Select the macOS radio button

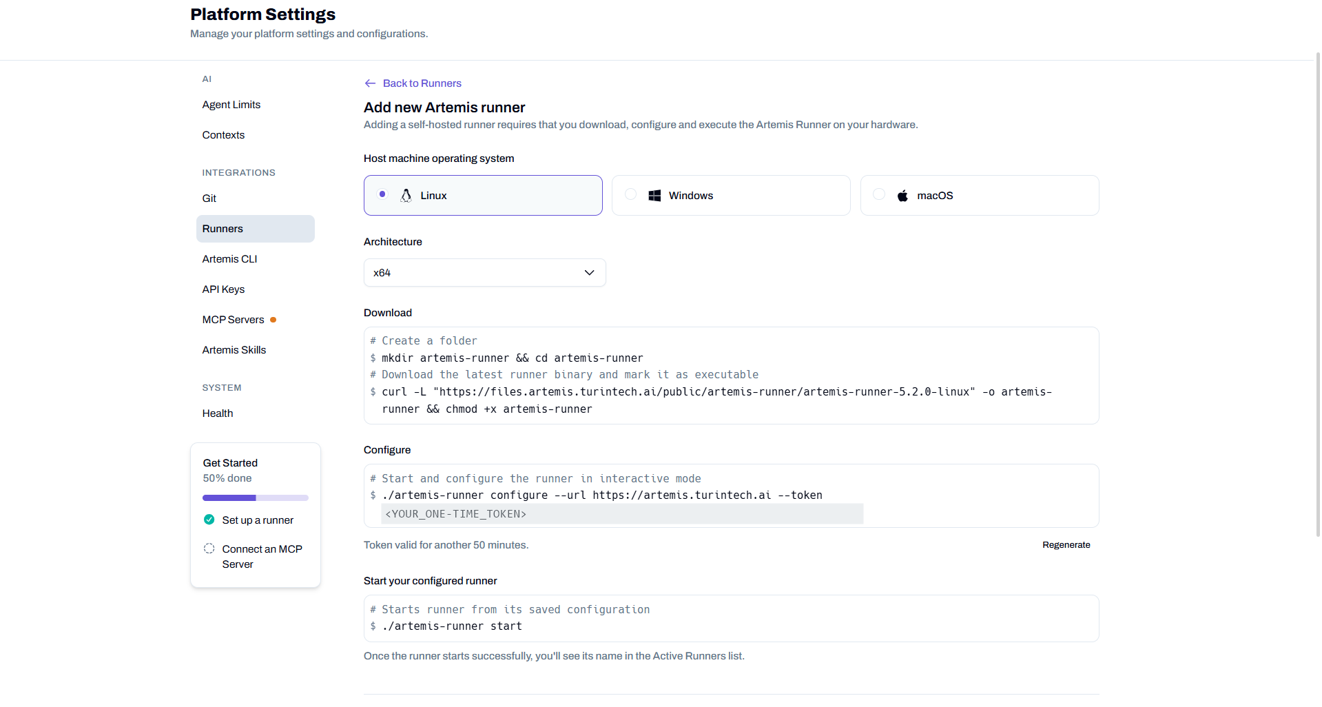click(x=879, y=194)
